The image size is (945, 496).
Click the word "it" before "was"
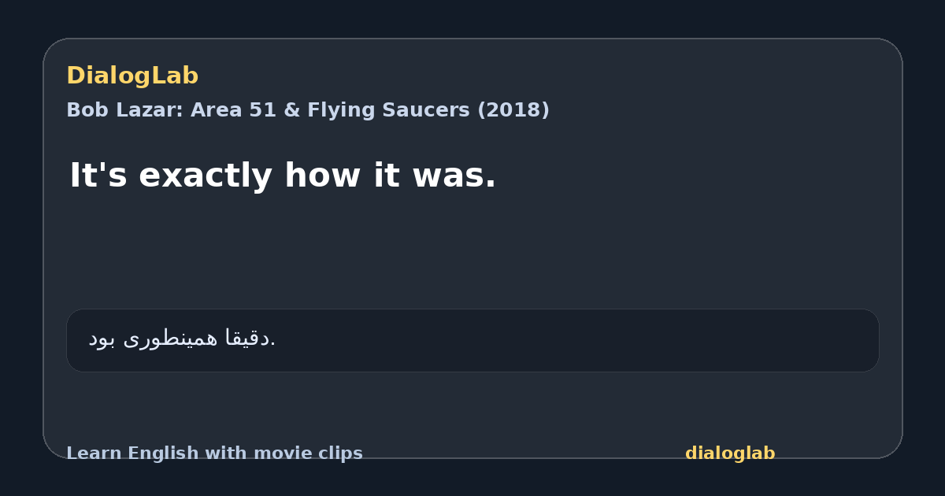tap(387, 175)
